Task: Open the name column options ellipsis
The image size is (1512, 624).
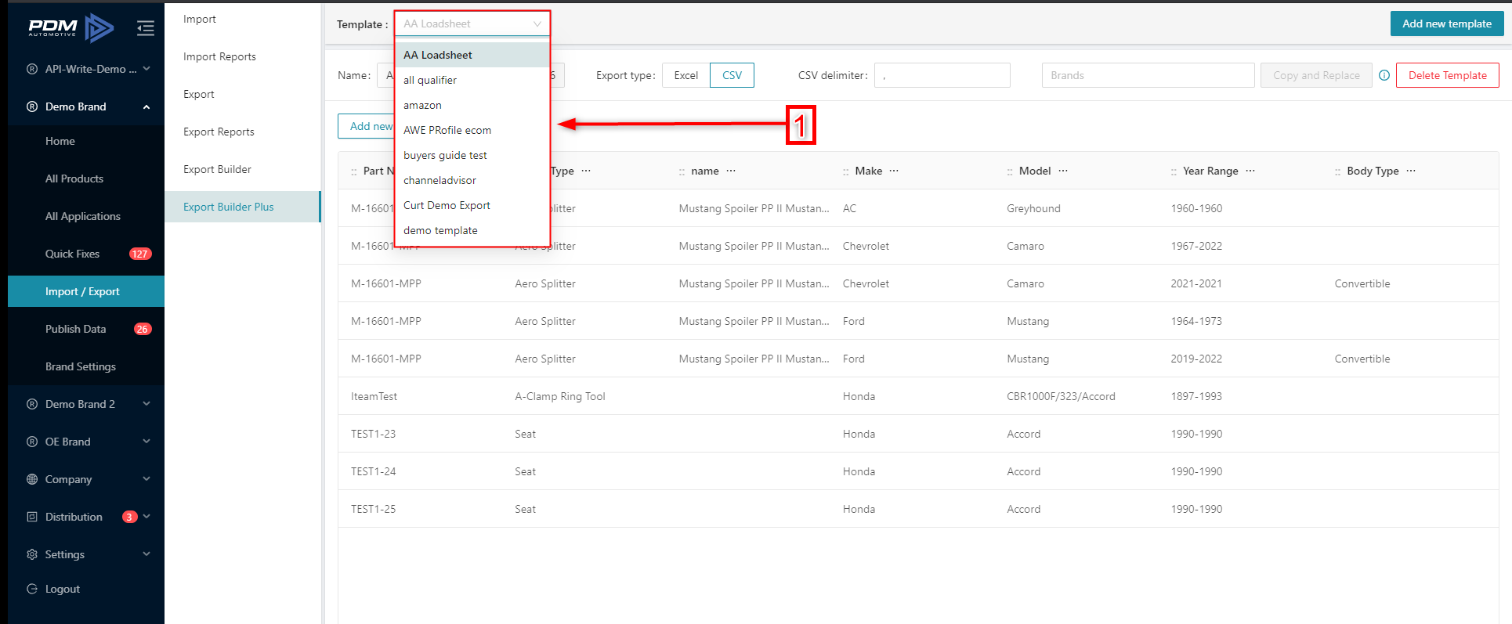Action: 731,171
